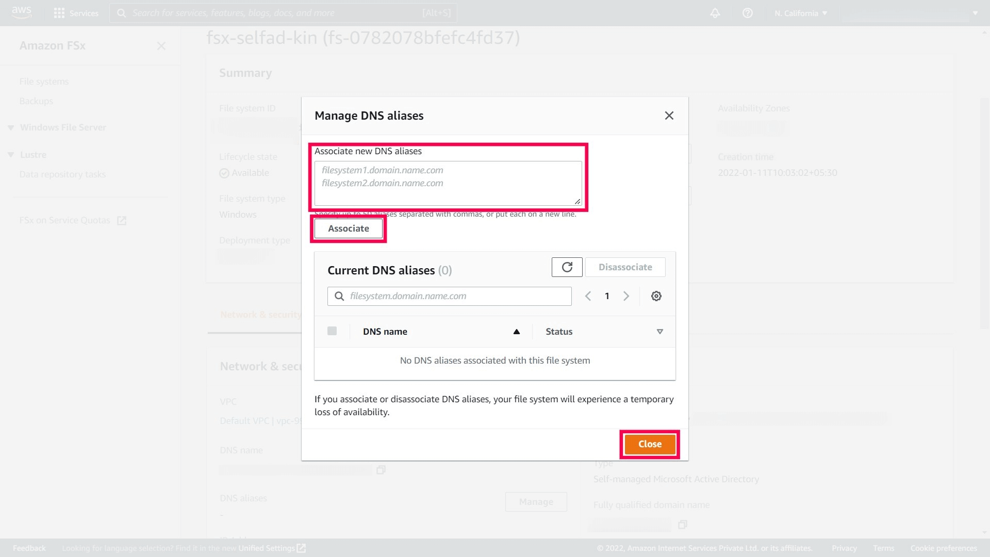Open Backups from the sidebar
Screen dimensions: 990x557
coord(36,101)
